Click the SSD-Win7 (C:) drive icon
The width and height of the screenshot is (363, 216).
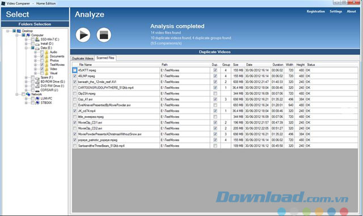pyautogui.click(x=37, y=39)
